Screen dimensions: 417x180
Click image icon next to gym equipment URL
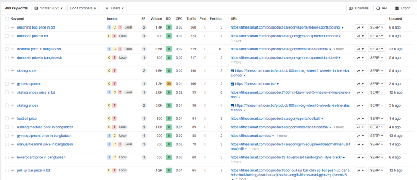click(232, 84)
